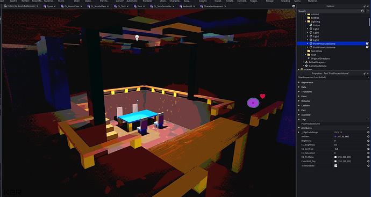Expand the Pivot property section
Image resolution: width=371 pixels, height=197 pixels.
pyautogui.click(x=299, y=97)
